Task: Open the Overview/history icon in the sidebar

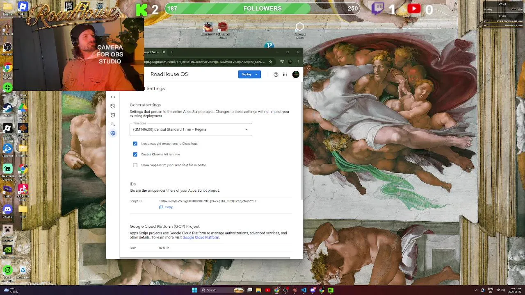Action: pos(113,106)
